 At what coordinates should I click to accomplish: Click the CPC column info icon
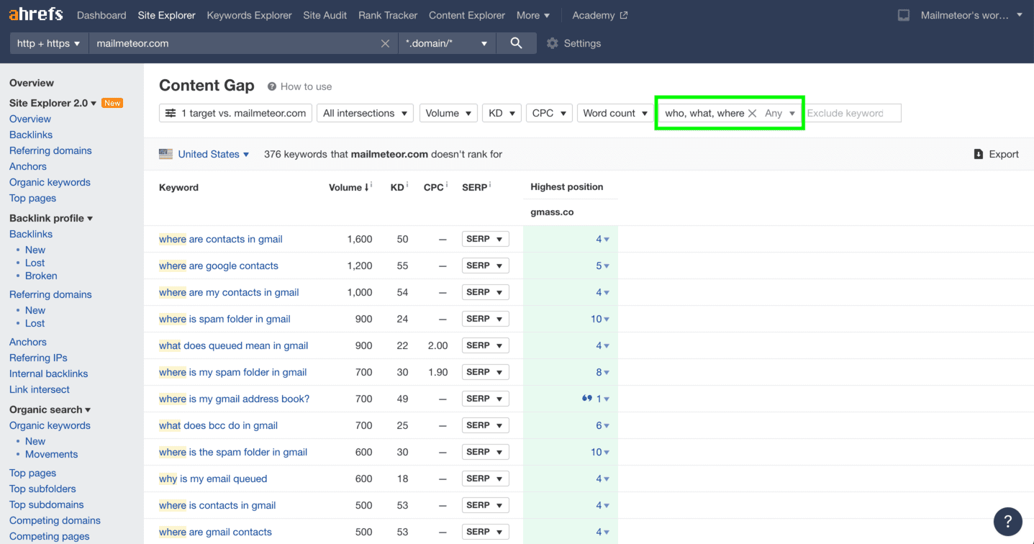446,186
